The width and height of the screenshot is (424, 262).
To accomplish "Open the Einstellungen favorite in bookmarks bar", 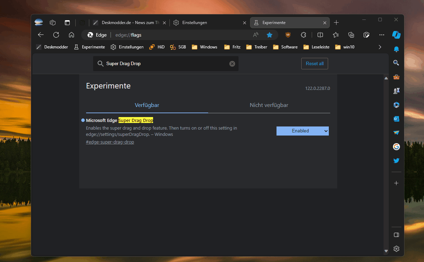I will 127,47.
